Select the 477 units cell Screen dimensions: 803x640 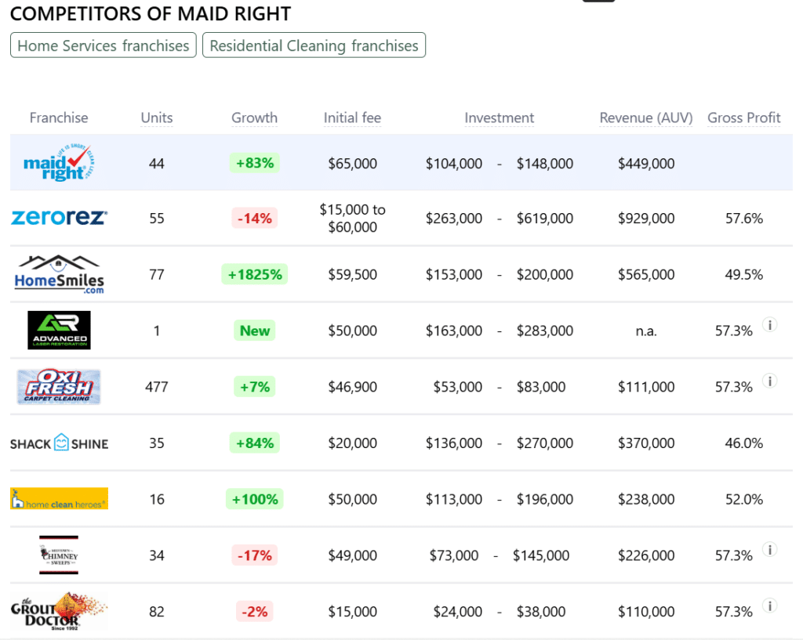[x=157, y=387]
